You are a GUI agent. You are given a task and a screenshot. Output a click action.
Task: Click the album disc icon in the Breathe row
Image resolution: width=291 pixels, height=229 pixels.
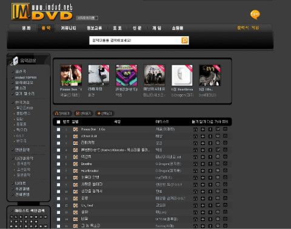click(75, 164)
